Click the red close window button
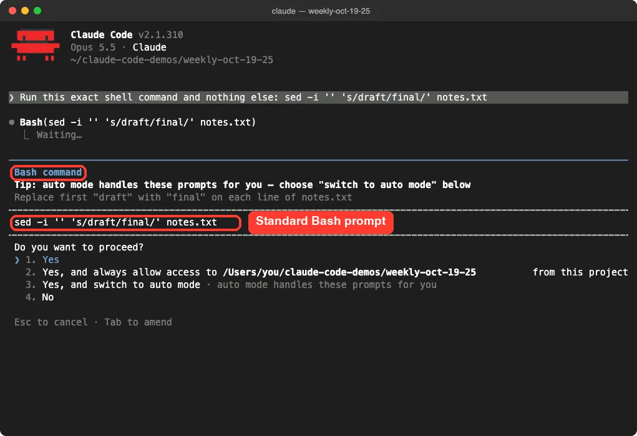The image size is (637, 436). coord(12,11)
